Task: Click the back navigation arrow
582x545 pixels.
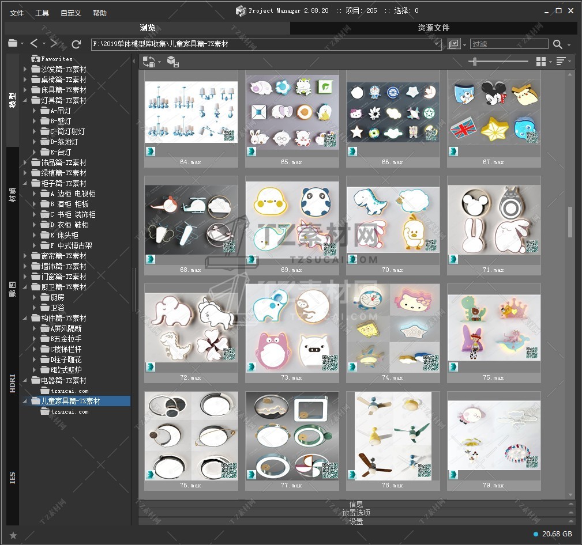Action: [34, 44]
